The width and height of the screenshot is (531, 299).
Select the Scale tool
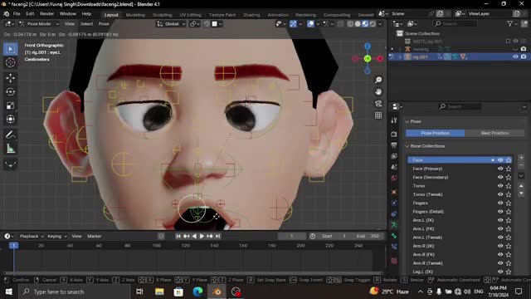click(11, 105)
